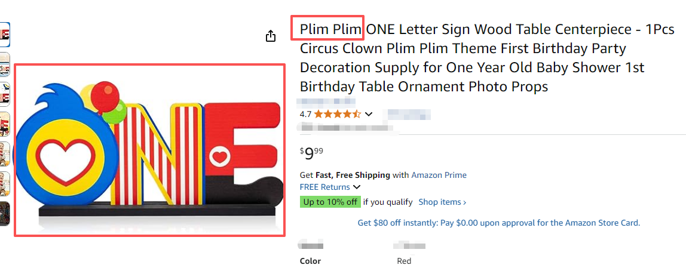Screen dimensions: 686x271
Task: Click the green Up to 10% off badge
Action: [330, 202]
